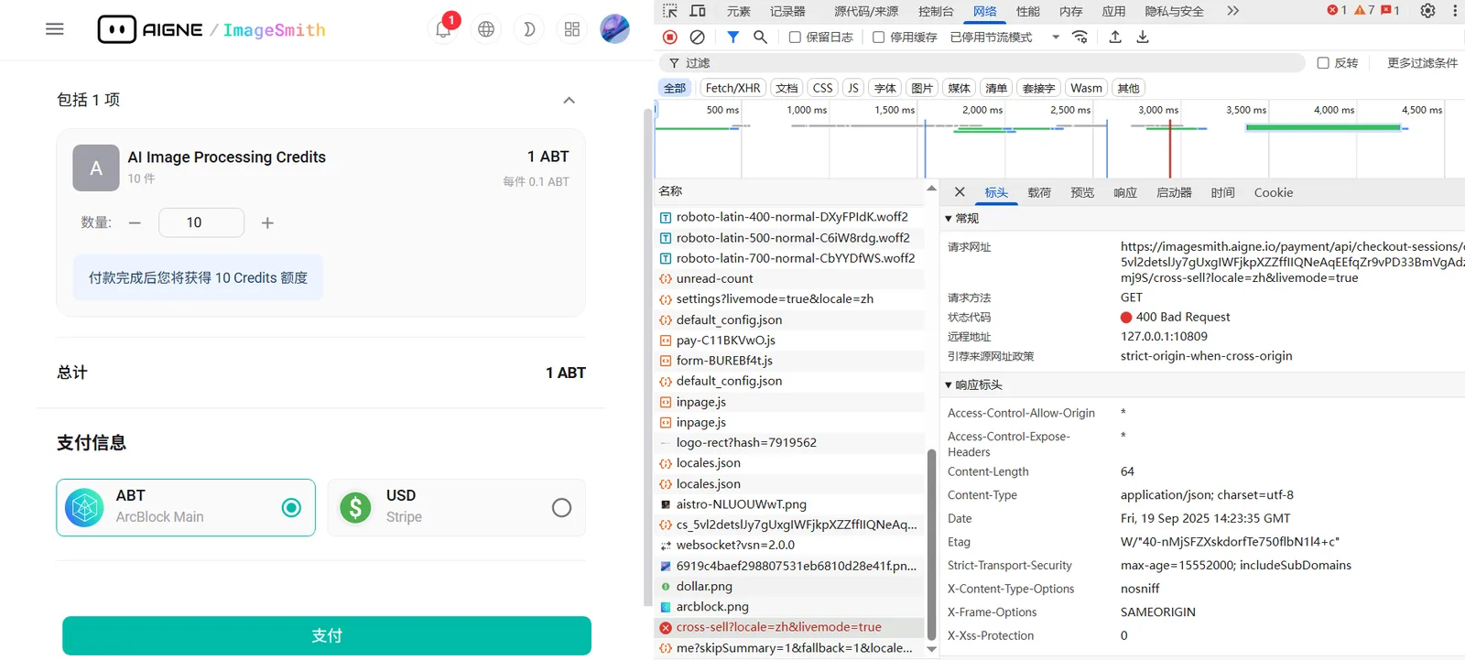Screen dimensions: 1465x660
Task: Filter requests by 图片
Action: point(922,88)
